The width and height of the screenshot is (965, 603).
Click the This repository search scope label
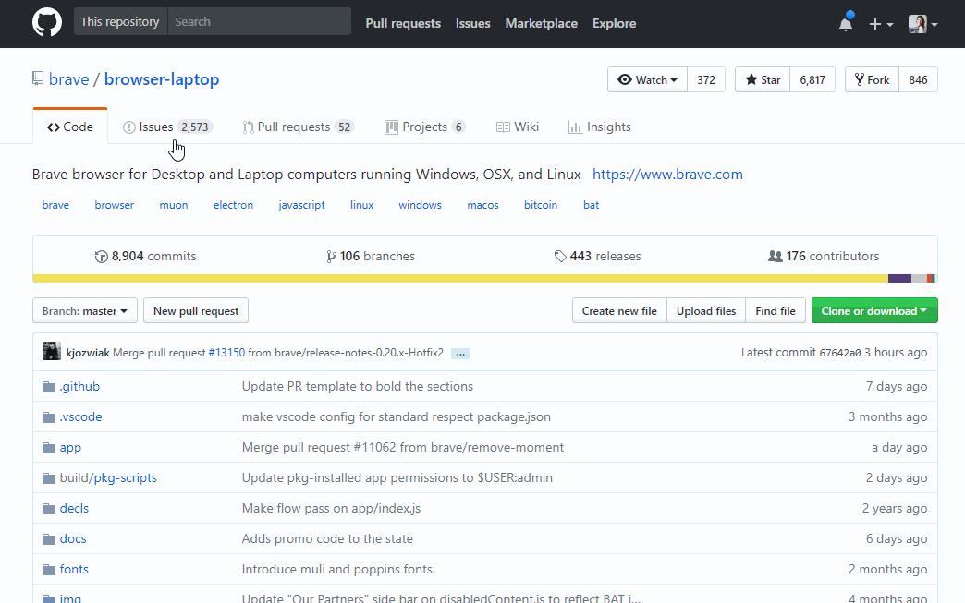(120, 21)
